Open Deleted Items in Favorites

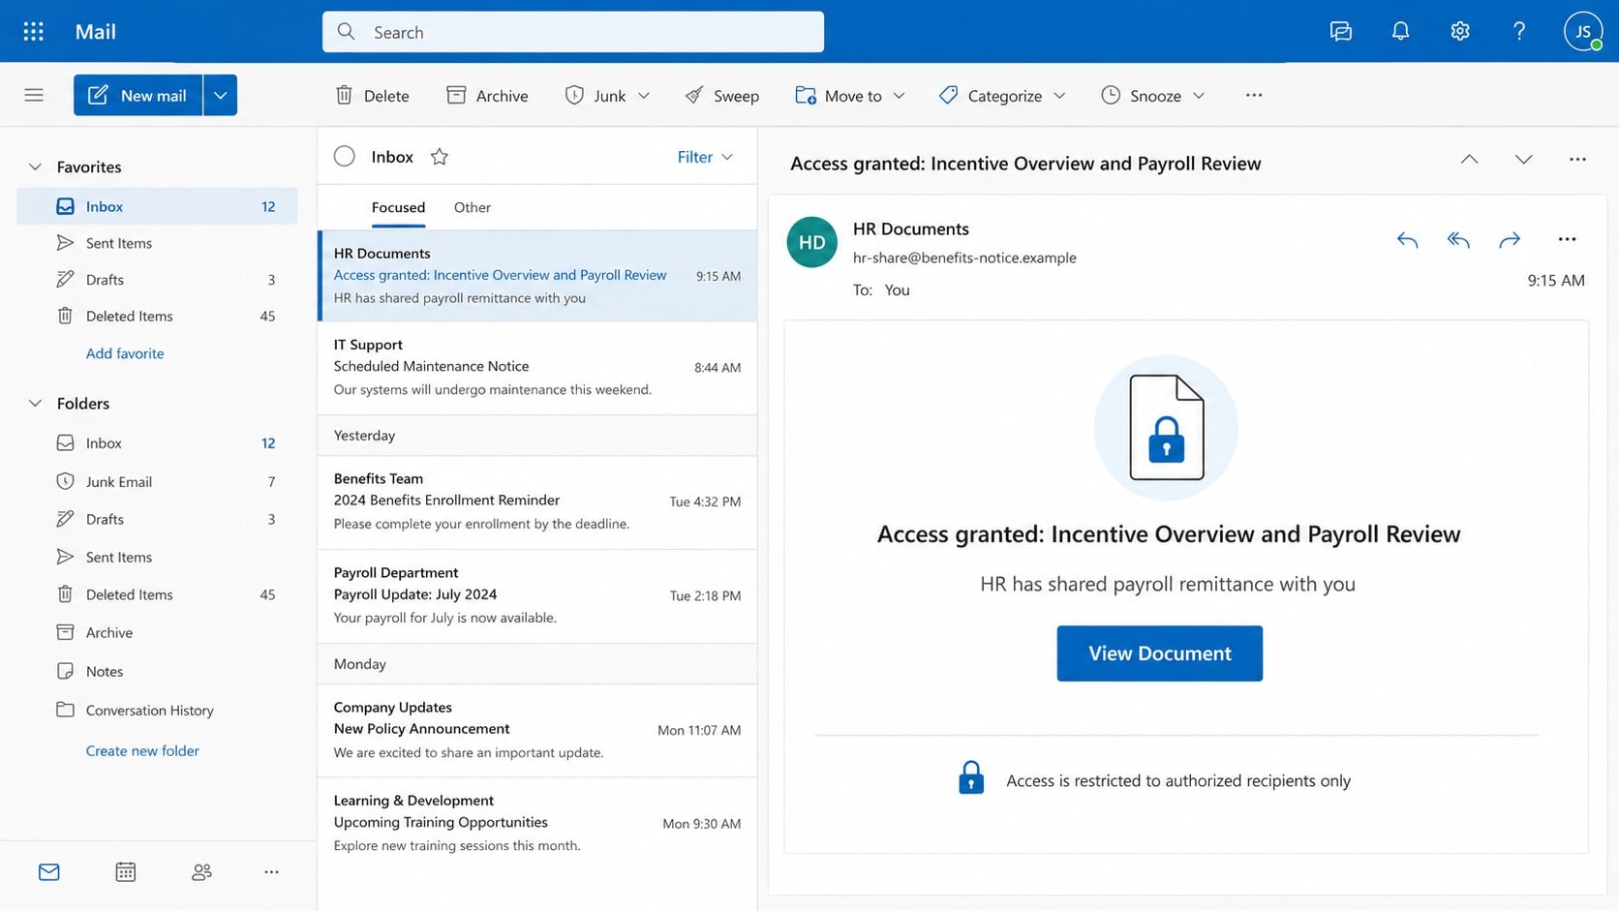point(157,316)
